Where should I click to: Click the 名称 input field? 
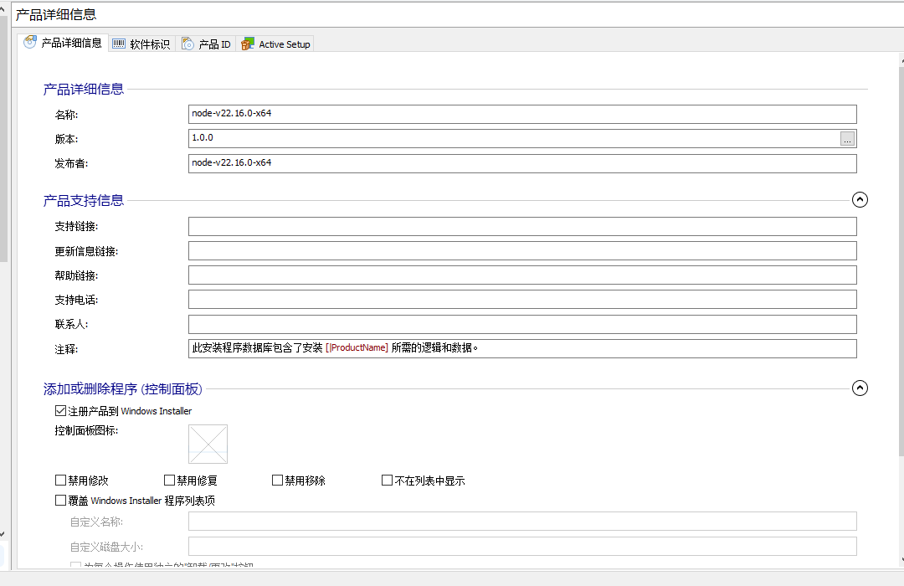522,114
